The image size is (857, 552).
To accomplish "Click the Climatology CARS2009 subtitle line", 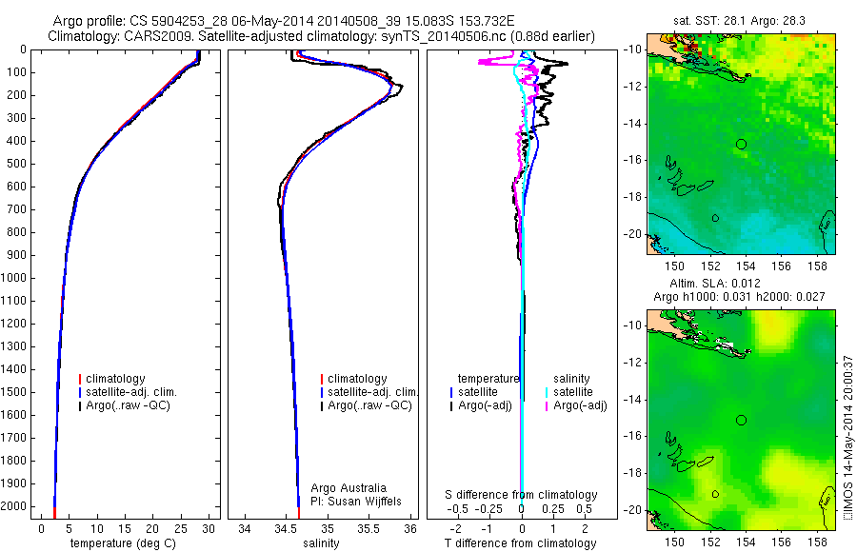I will [322, 36].
